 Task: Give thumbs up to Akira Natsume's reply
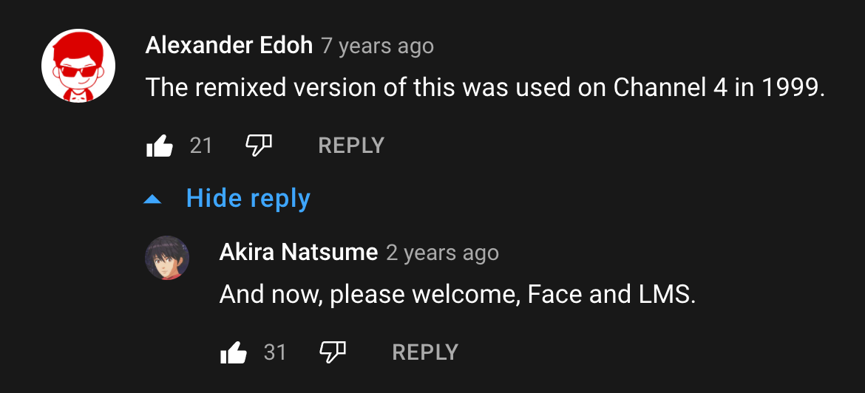point(234,353)
